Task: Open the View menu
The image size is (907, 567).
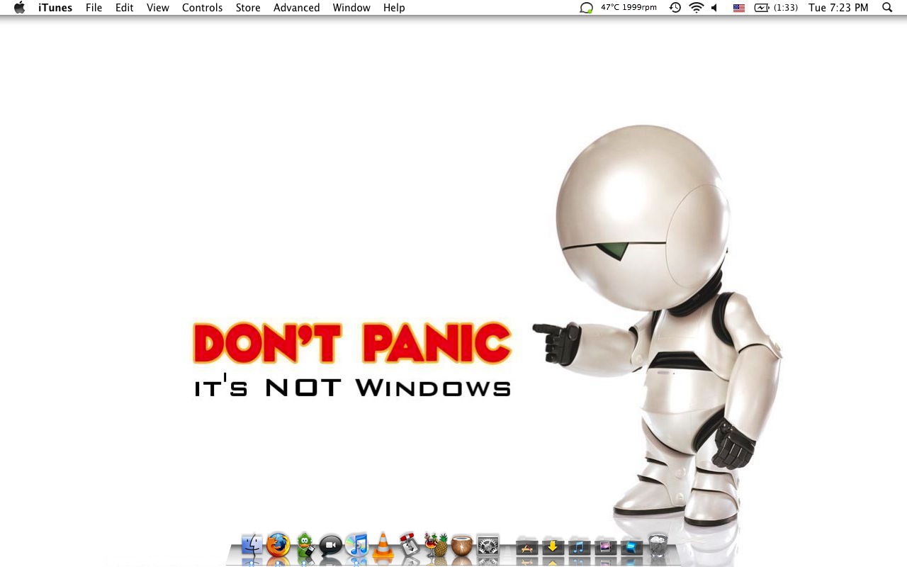Action: [158, 8]
